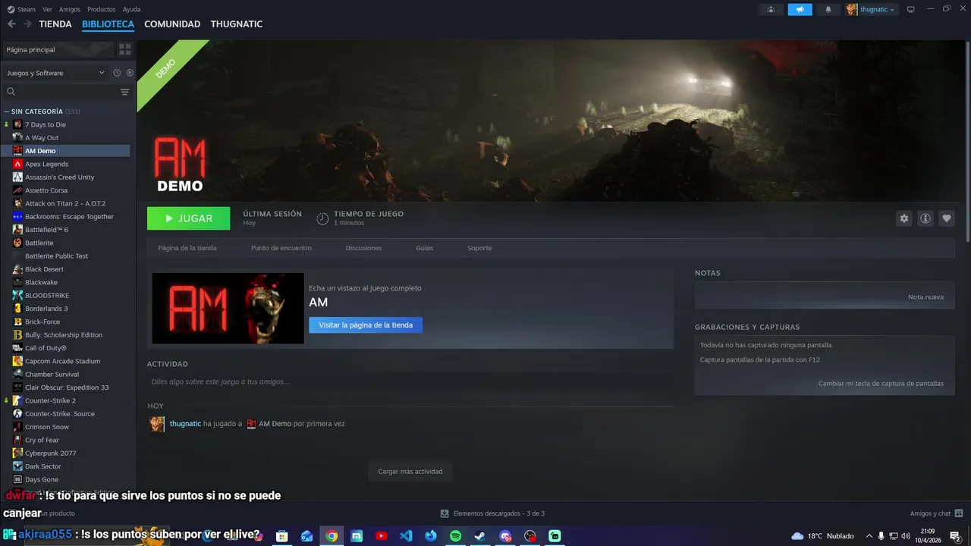Open the announcements megaphone icon
Viewport: 971px width, 546px height.
[x=800, y=9]
